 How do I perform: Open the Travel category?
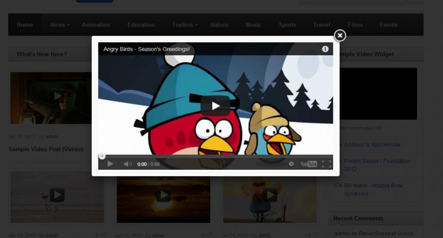(x=322, y=25)
